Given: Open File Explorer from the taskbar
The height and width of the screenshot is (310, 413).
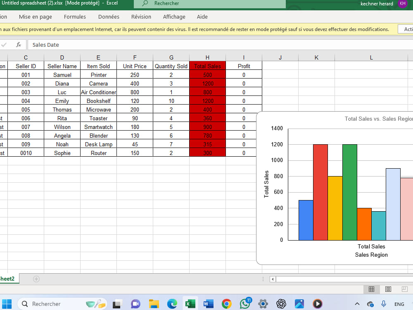Looking at the screenshot, I should 154,304.
